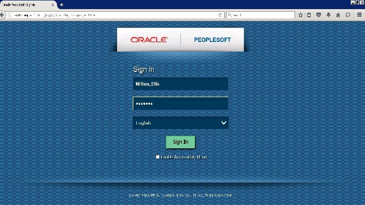Click the Oracle logo
The image size is (365, 205).
[149, 40]
